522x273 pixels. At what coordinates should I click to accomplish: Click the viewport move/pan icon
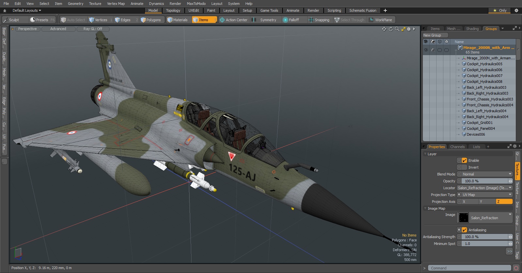click(384, 29)
